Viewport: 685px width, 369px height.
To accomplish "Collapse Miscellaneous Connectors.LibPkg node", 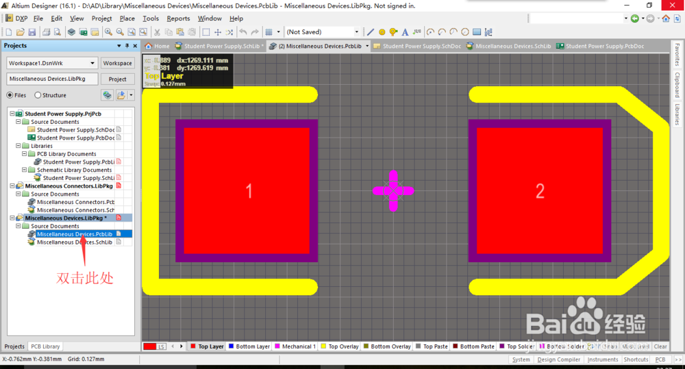I will 12,186.
